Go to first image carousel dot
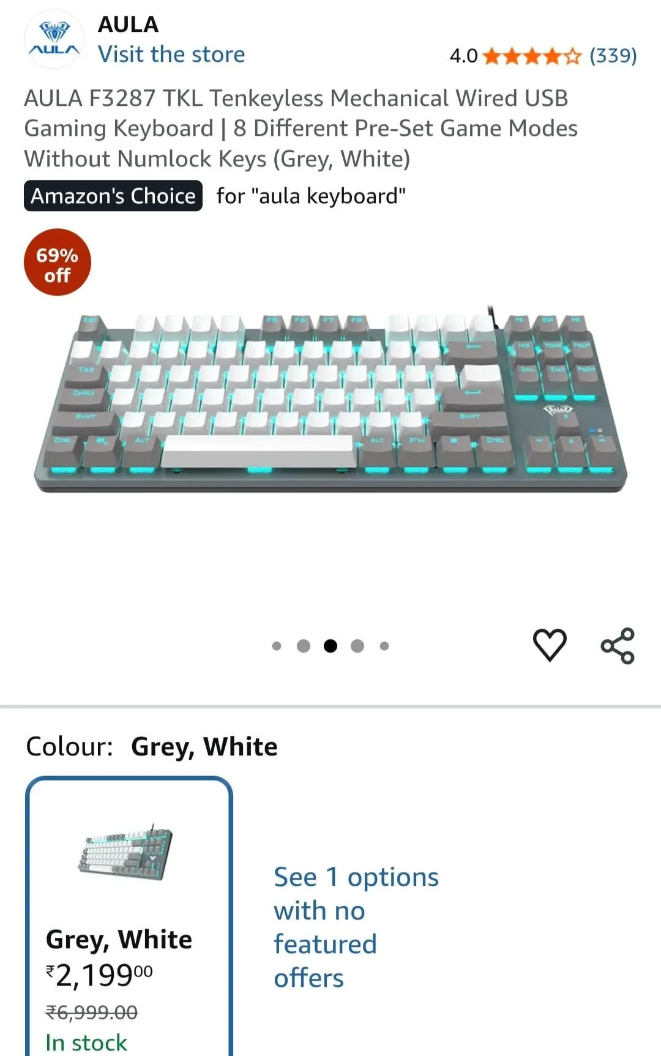661x1056 pixels. point(277,646)
